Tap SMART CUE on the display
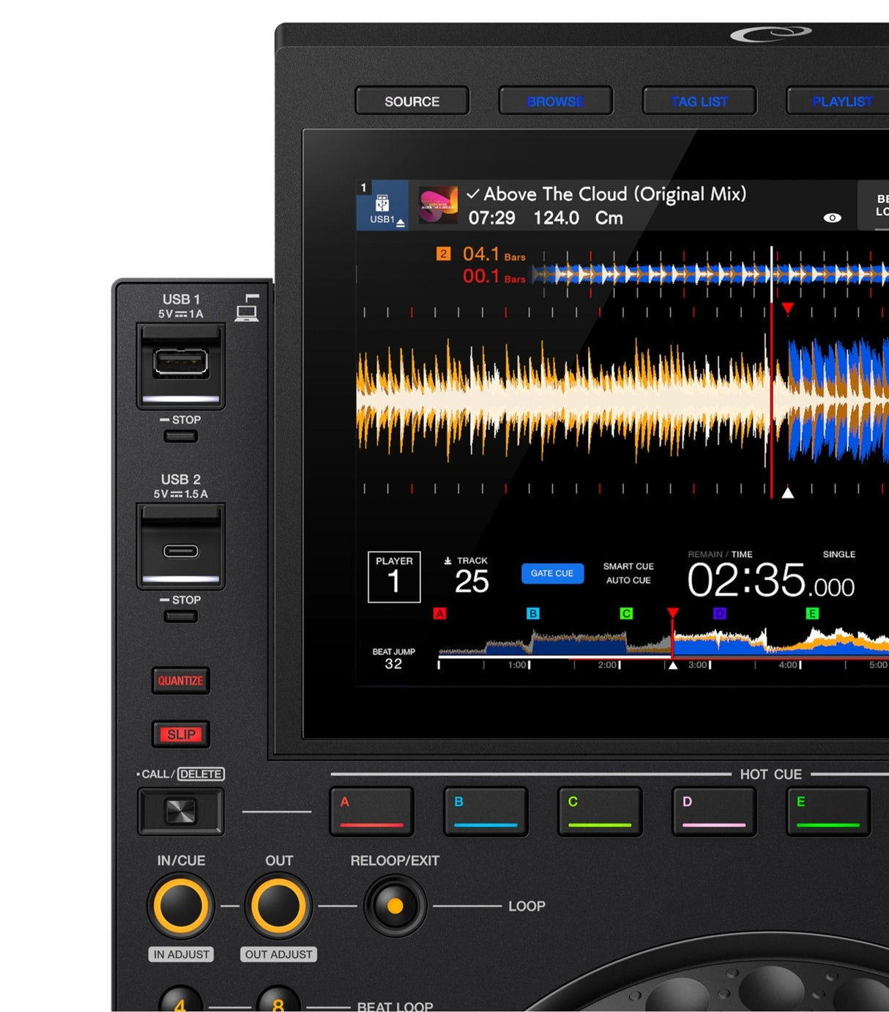 tap(628, 566)
